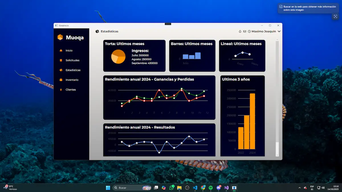Click the orange pie chart in Torta card

tap(118, 56)
